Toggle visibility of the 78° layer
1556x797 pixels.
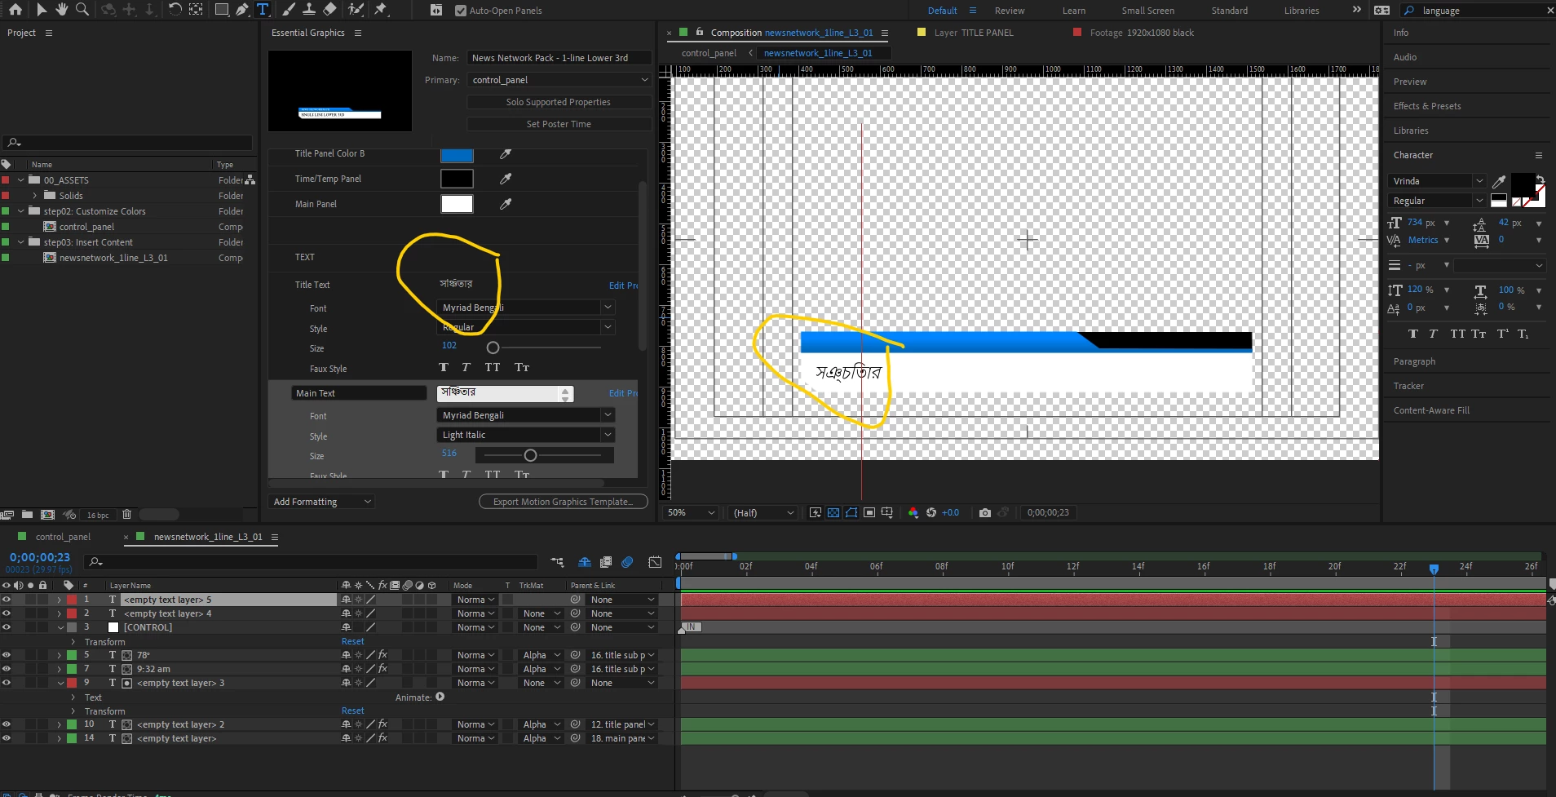click(x=7, y=655)
